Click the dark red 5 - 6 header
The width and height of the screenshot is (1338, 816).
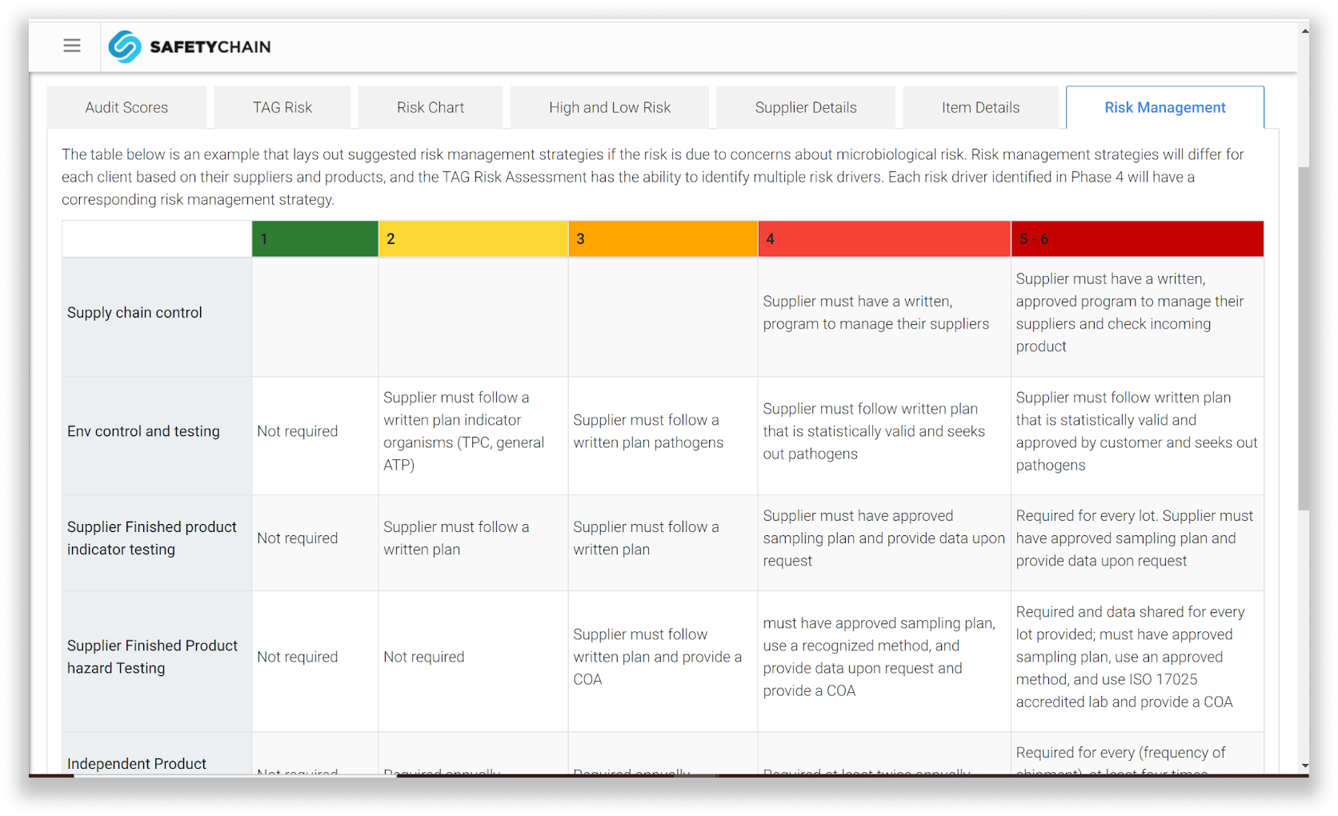pyautogui.click(x=1136, y=238)
